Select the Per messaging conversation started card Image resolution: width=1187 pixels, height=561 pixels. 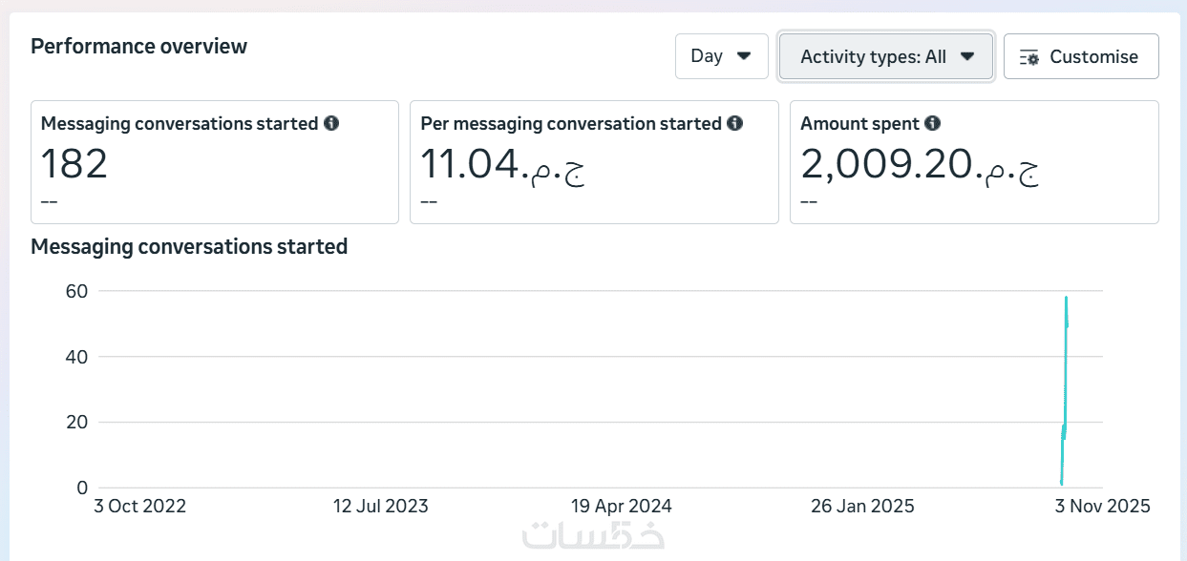pos(593,162)
